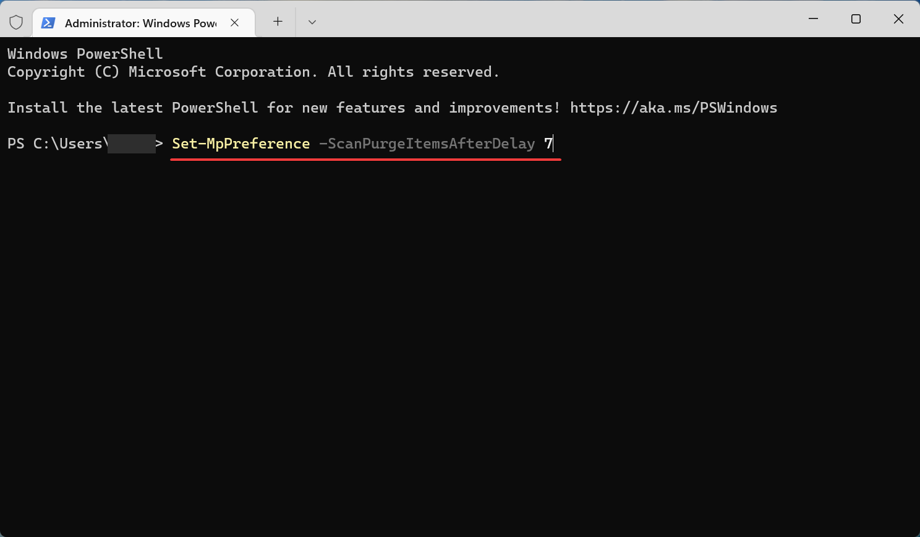Click the PS C:\Users prompt text

(54, 144)
